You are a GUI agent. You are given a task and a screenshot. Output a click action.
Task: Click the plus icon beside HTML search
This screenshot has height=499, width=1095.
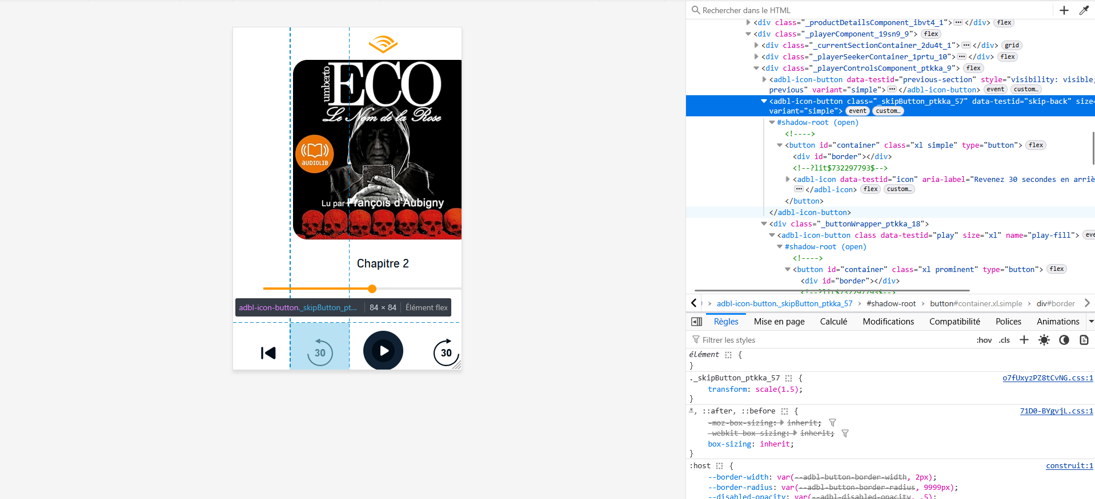(x=1064, y=10)
